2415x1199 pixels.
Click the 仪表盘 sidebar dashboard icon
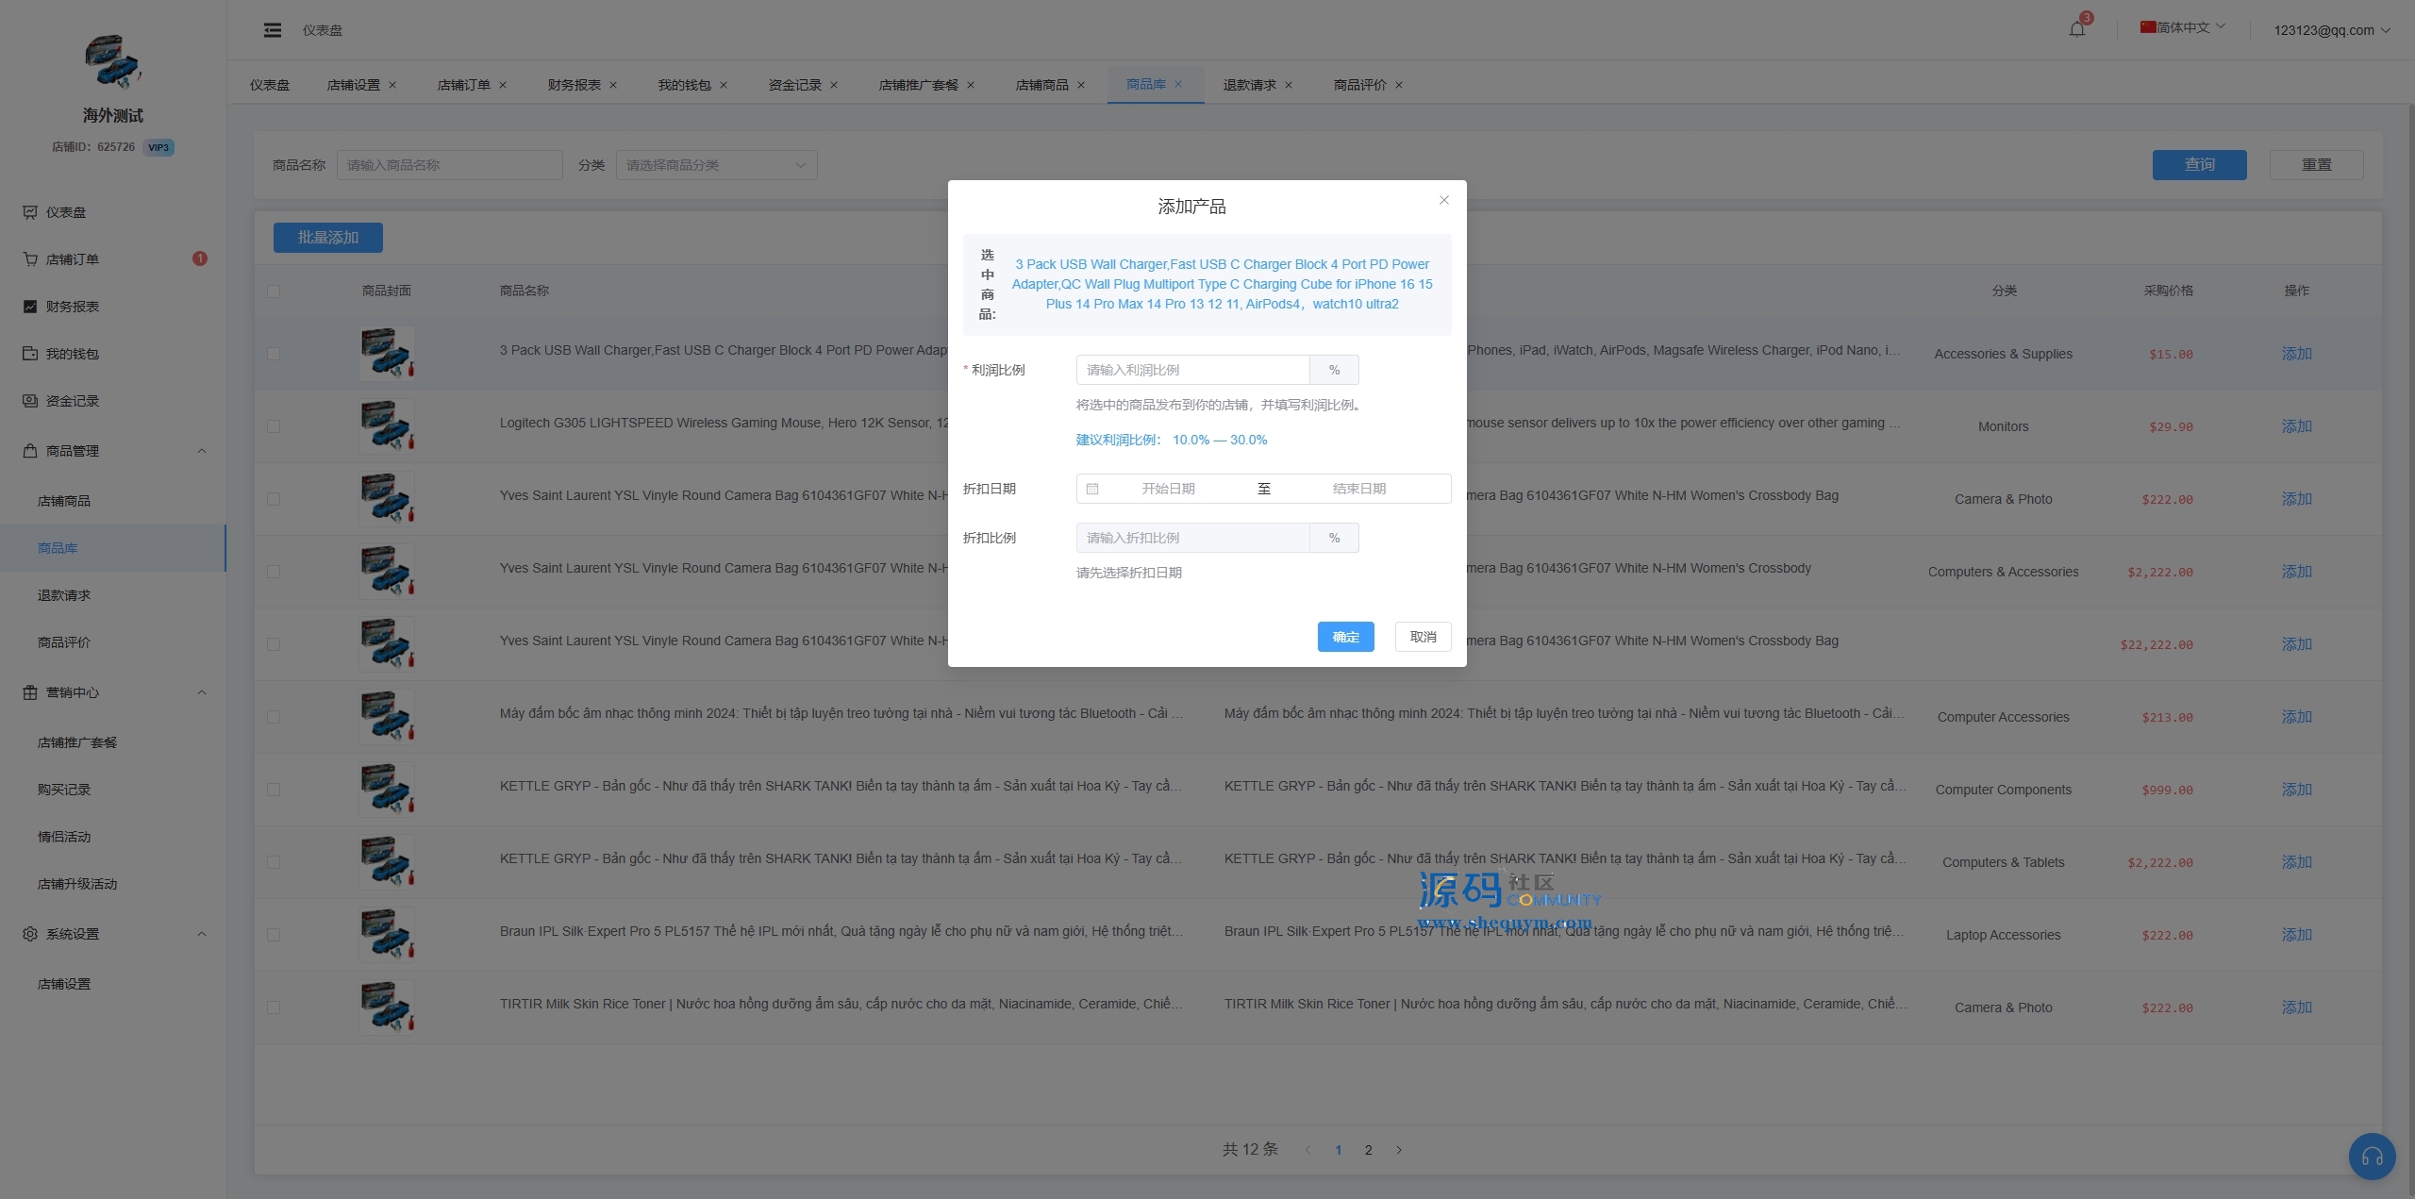point(30,212)
